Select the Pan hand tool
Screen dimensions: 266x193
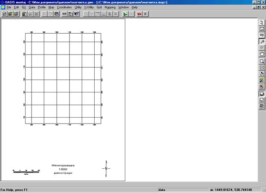click(262, 54)
